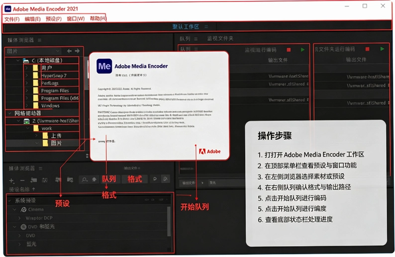Click the magnifier search presets icon

click(x=85, y=179)
